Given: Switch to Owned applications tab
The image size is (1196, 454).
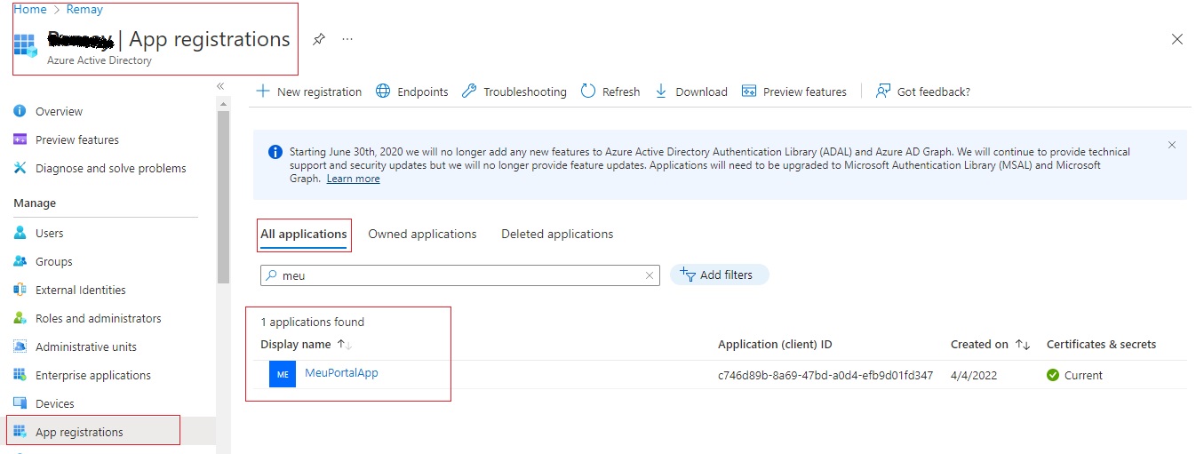Looking at the screenshot, I should point(422,235).
